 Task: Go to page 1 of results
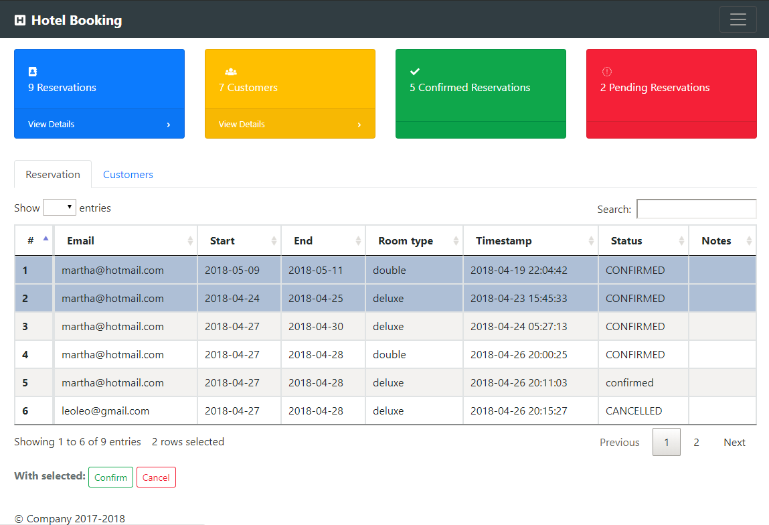[x=667, y=442]
